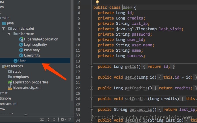Open the QL console toolbar icon

[42, 119]
